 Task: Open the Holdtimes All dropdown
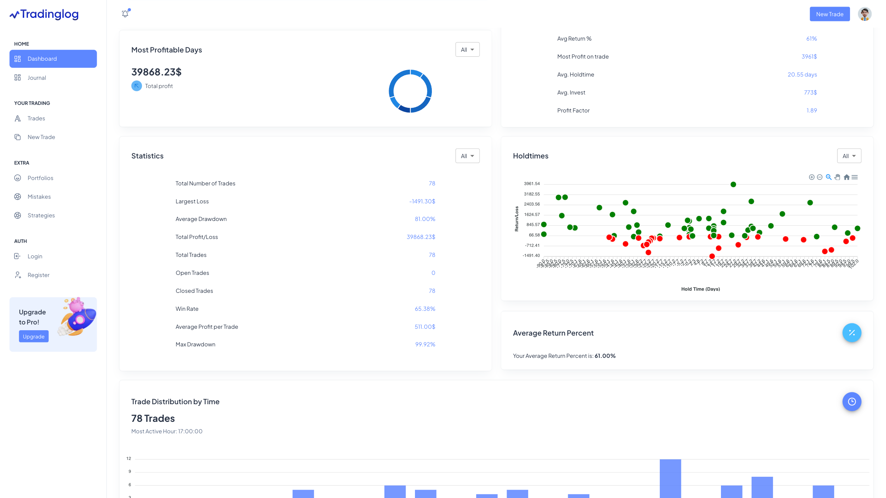tap(849, 156)
